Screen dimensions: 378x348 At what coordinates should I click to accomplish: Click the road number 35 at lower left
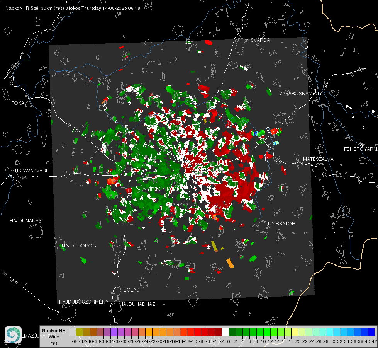5,273
